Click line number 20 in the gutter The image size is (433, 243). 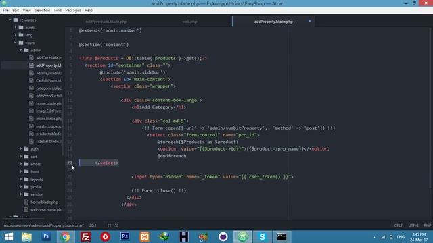pyautogui.click(x=70, y=163)
